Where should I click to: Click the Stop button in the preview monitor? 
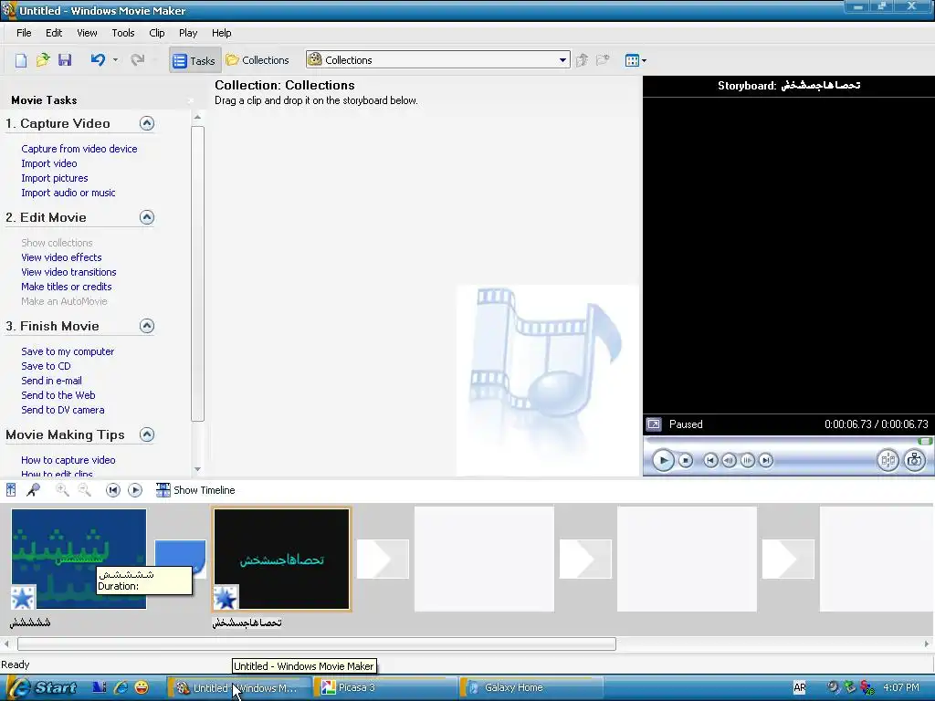click(686, 460)
